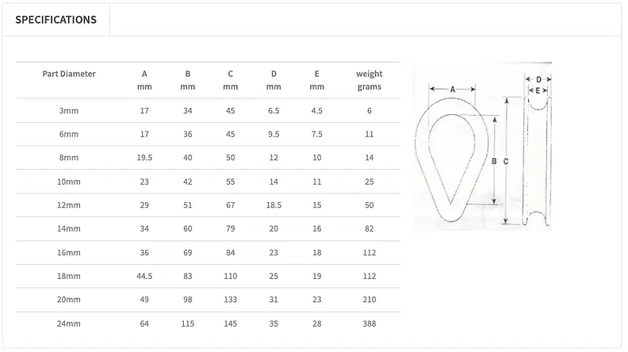628x352 pixels.
Task: Click the D dimension label in diagram
Action: point(538,79)
